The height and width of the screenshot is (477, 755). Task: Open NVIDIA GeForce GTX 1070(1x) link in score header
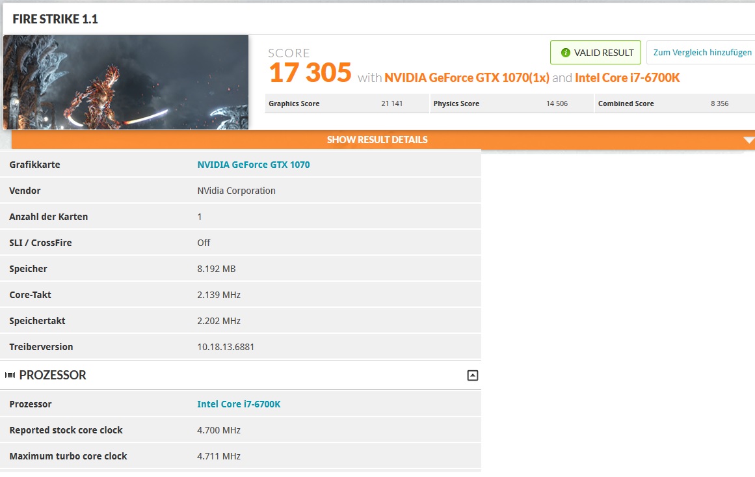(466, 77)
